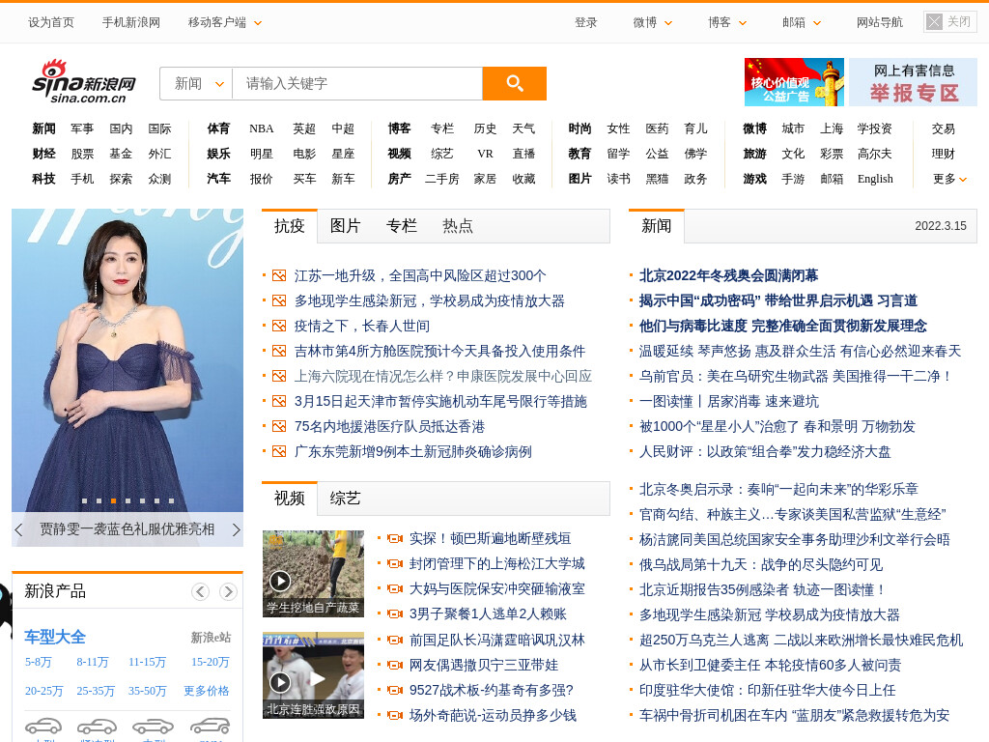Open the 车型大全 link
Image resolution: width=989 pixels, height=742 pixels.
pos(55,637)
